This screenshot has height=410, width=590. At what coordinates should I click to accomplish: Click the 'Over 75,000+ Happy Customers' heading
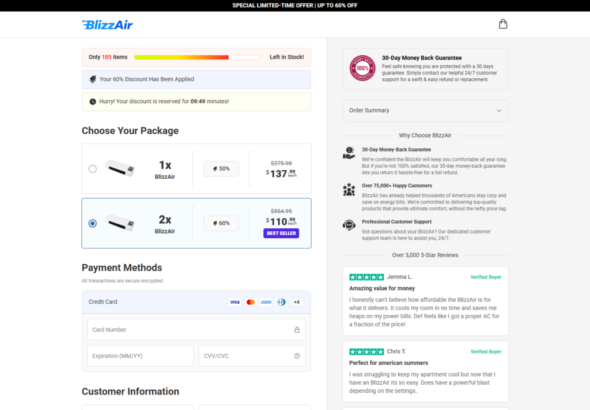(x=397, y=186)
